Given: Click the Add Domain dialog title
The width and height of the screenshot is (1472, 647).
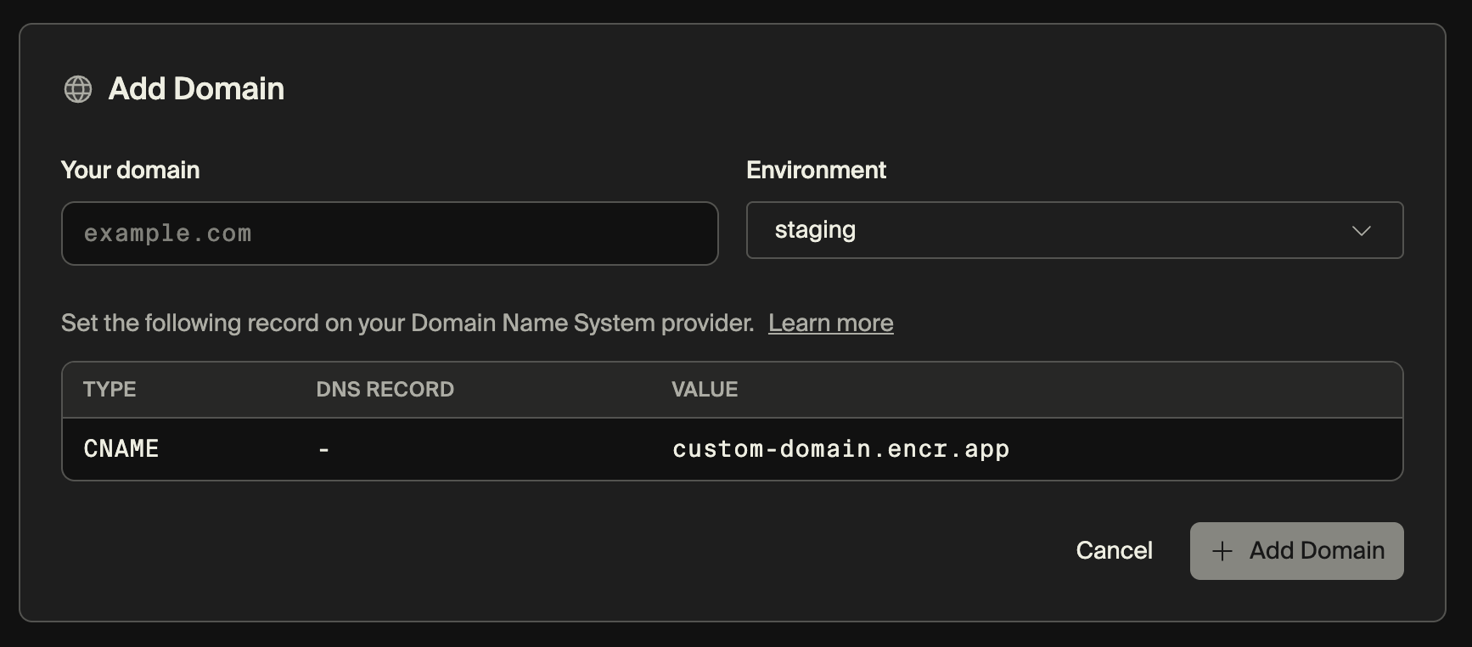Looking at the screenshot, I should (196, 89).
